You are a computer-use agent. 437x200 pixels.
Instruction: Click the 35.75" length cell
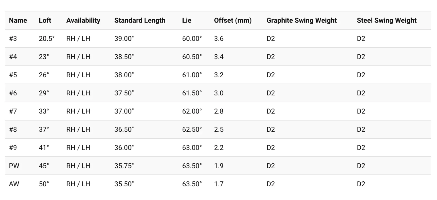coord(124,166)
